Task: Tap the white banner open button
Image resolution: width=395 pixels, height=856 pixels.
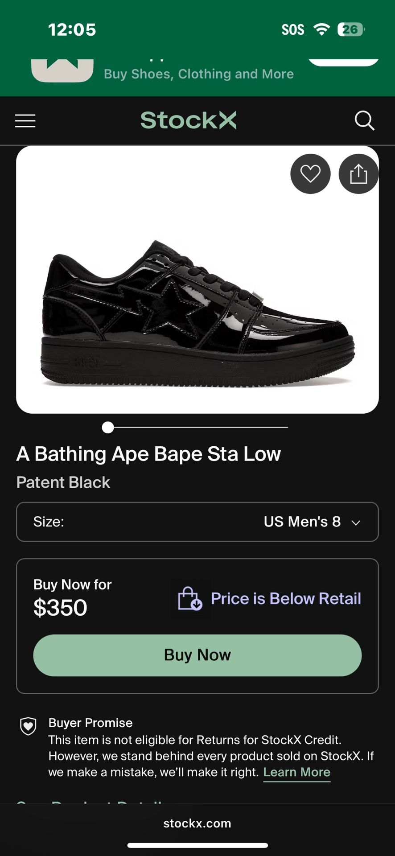Action: 343,62
